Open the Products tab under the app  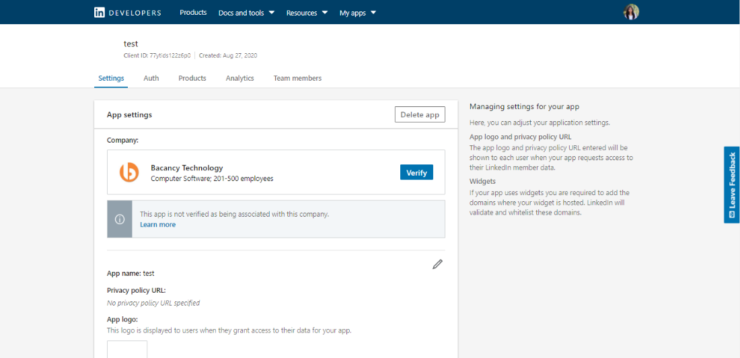click(192, 79)
